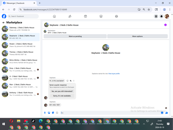Image resolution: width=173 pixels, height=130 pixels.
Task: Open the Marketplace storefront tab icon
Action: [x=101, y=16]
